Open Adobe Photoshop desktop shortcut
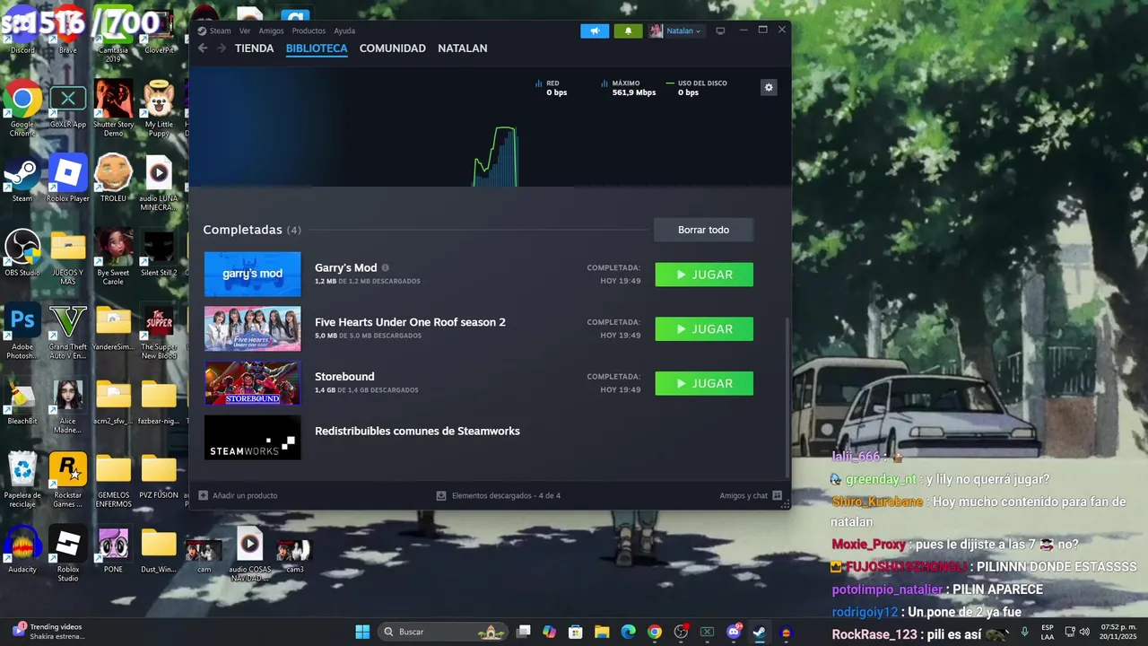 22,332
